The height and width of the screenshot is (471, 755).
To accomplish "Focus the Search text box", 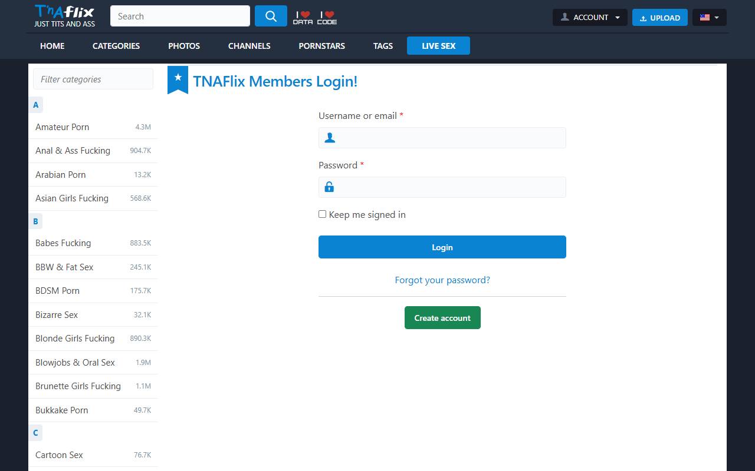I will pyautogui.click(x=180, y=16).
